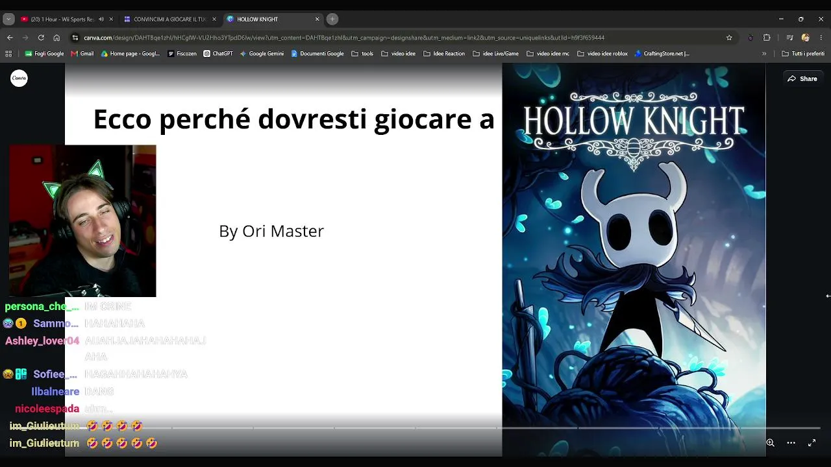Open the Fogli Google bookmark
This screenshot has width=831, height=467.
pos(43,54)
